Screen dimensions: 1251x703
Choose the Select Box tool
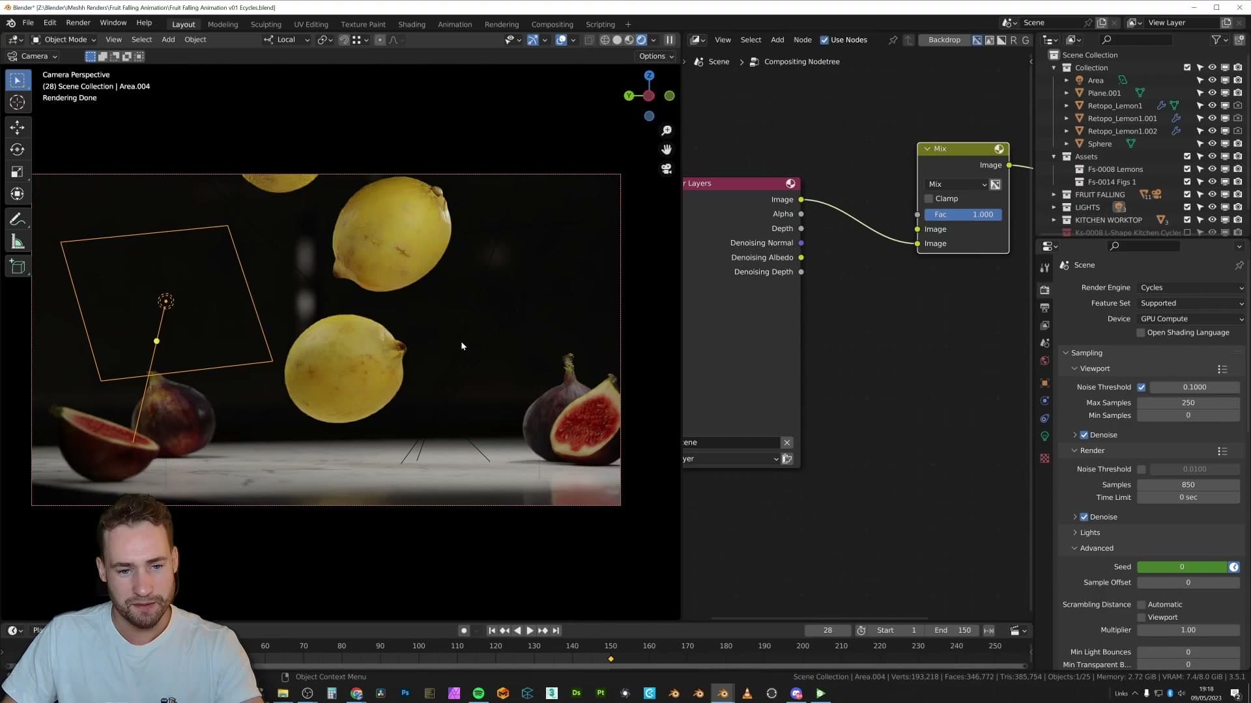tap(18, 80)
